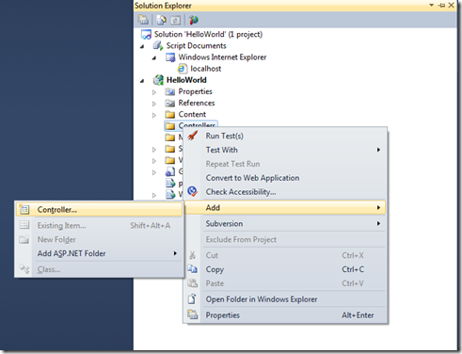This screenshot has height=354, width=462.
Task: Click the colorful ASP.NET configuration toolbar icon
Action: point(194,20)
